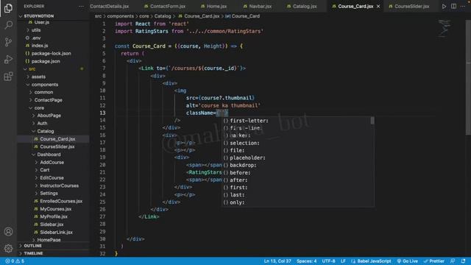Collapse the components folder

click(44, 85)
